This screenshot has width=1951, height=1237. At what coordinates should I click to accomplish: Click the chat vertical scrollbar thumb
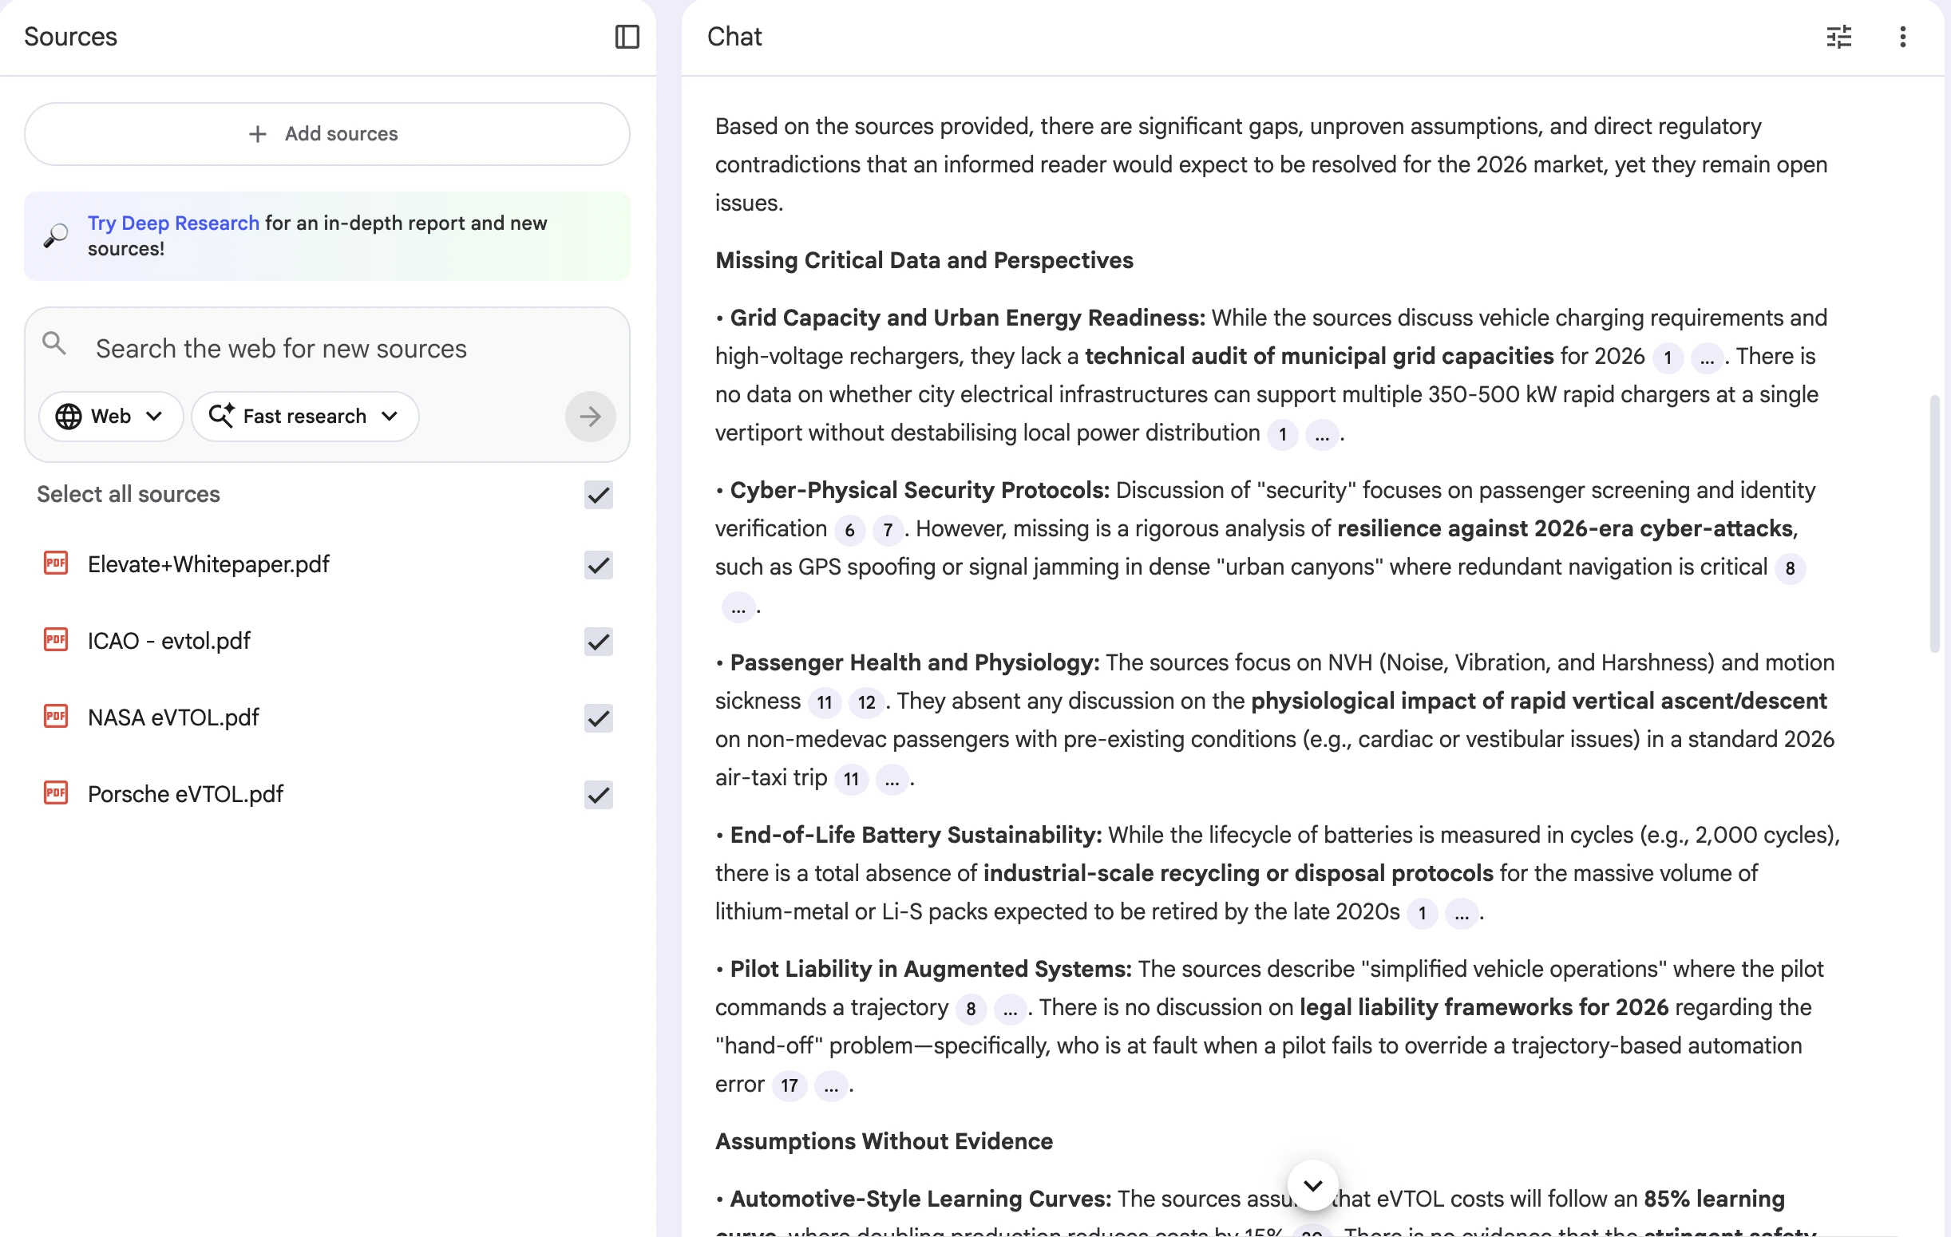(1935, 523)
